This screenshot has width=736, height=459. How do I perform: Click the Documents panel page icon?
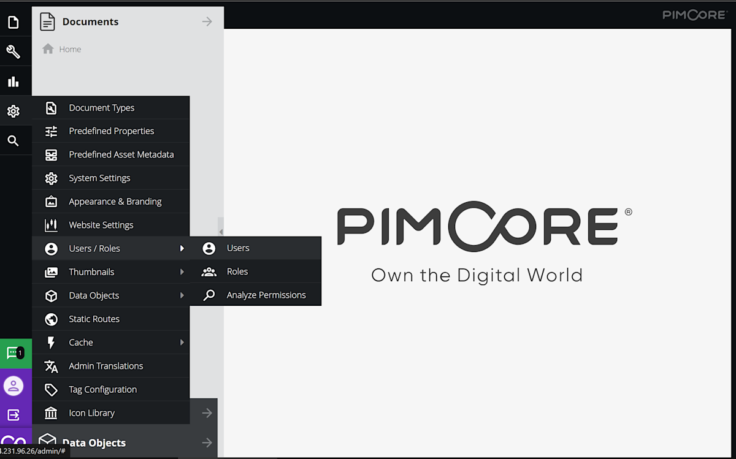[x=47, y=21]
